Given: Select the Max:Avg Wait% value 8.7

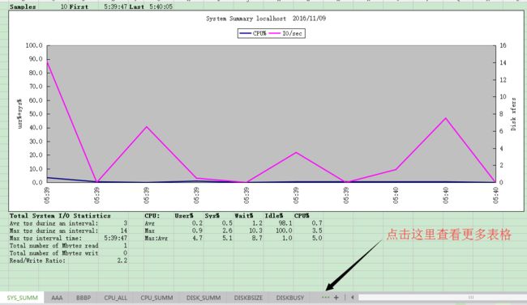Looking at the screenshot, I should (257, 238).
